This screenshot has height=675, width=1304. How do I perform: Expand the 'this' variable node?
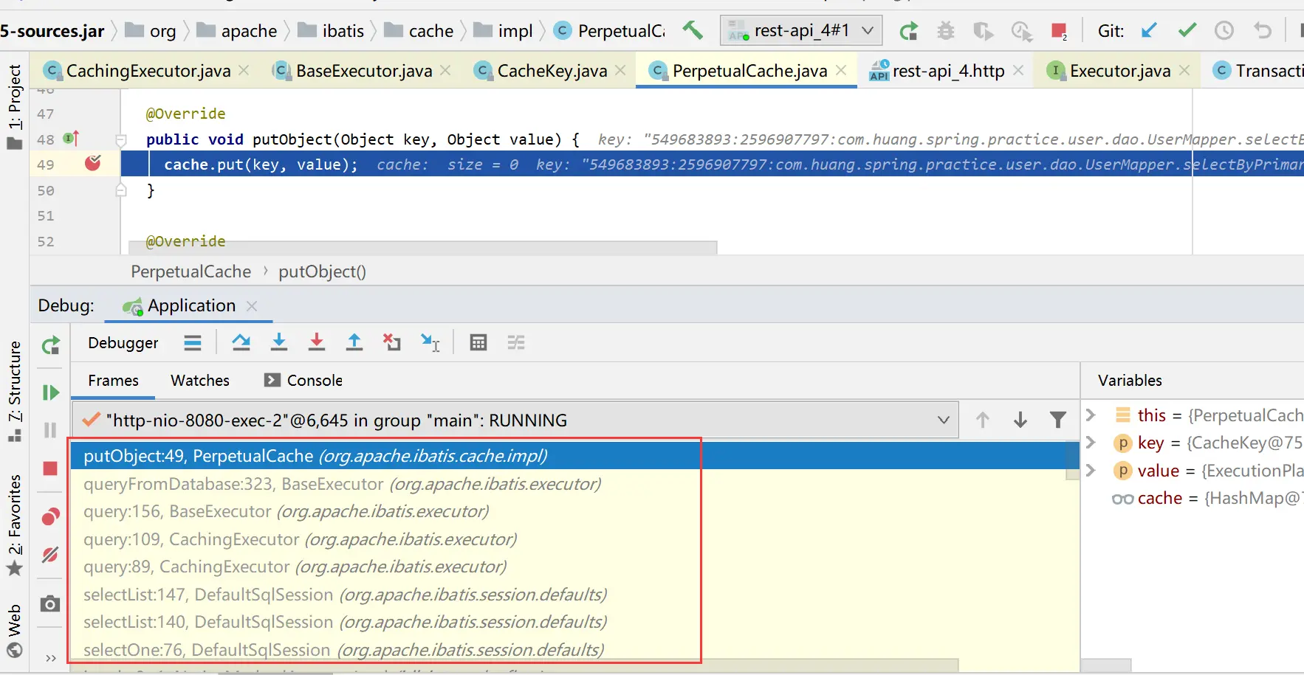(1091, 415)
